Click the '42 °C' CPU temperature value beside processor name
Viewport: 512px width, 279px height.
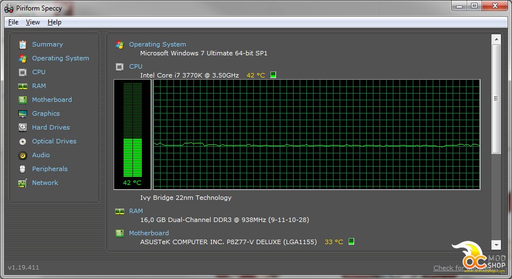click(255, 75)
